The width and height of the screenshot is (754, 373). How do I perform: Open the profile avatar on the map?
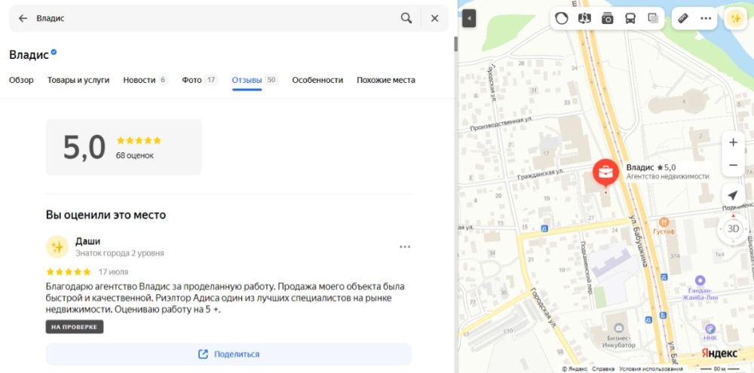(x=735, y=19)
